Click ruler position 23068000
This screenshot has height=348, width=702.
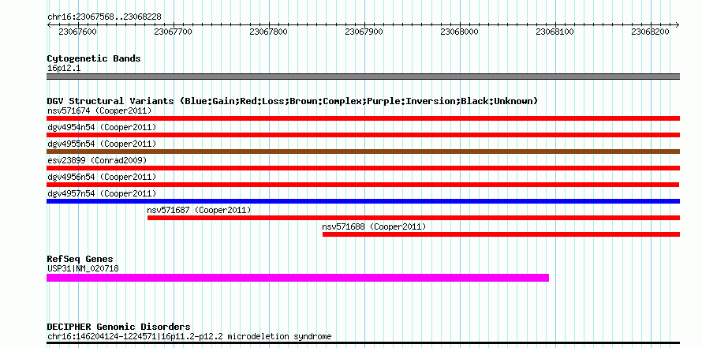460,32
